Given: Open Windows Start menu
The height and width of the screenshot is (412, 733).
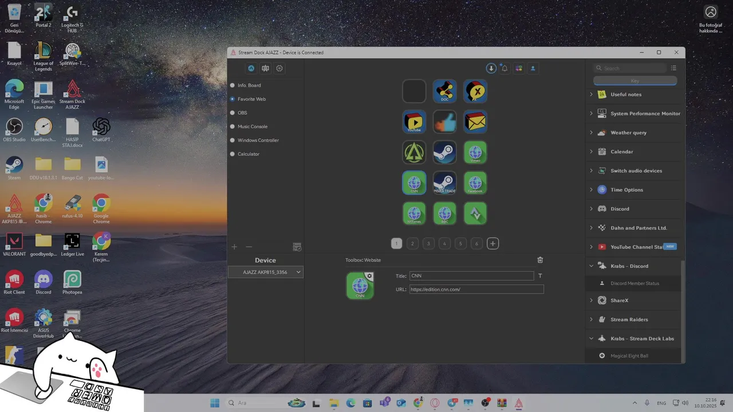Looking at the screenshot, I should tap(215, 403).
